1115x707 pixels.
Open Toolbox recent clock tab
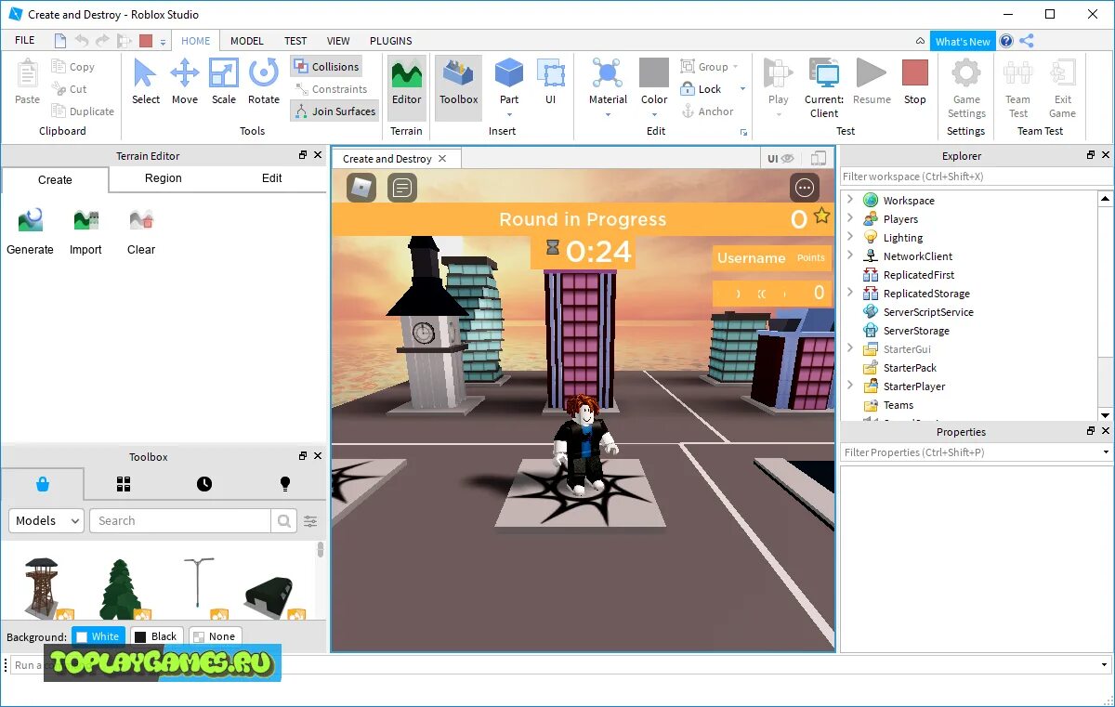click(204, 484)
